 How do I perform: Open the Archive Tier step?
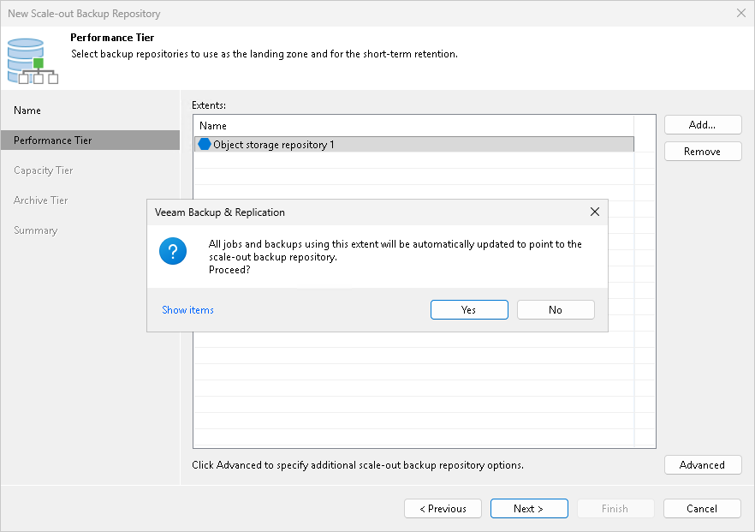(40, 200)
